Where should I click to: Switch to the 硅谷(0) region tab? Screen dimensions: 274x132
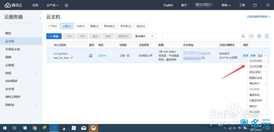[x=141, y=26]
